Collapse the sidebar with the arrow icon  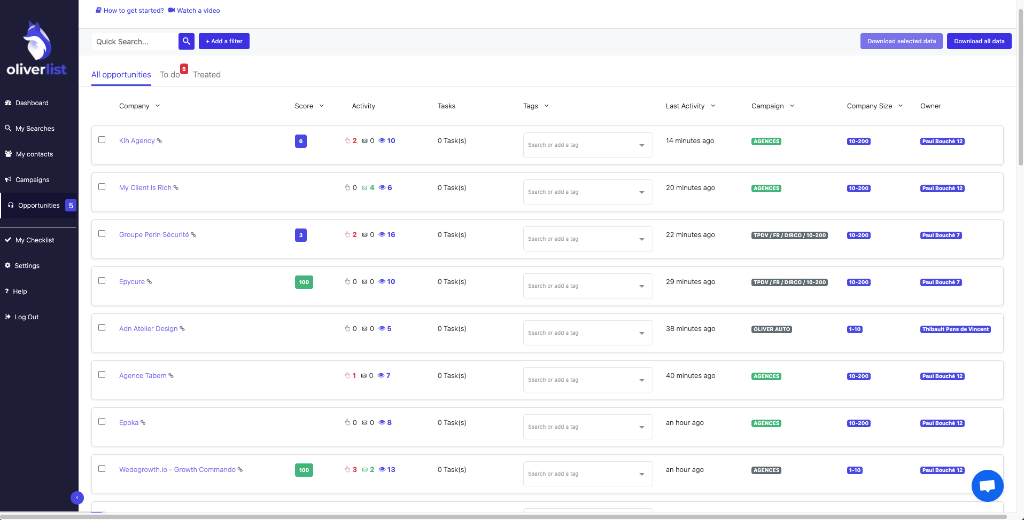(77, 498)
